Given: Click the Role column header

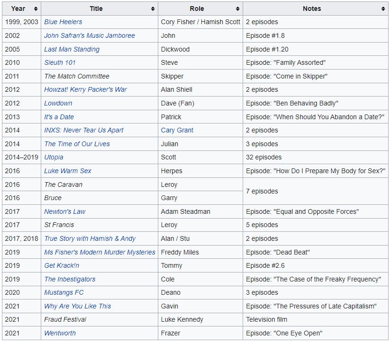Looking at the screenshot, I should [x=200, y=9].
